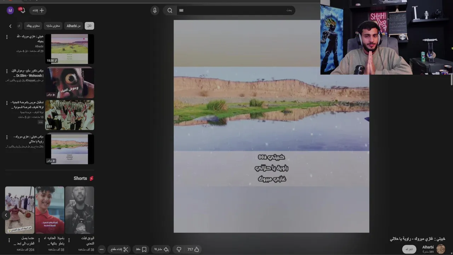The width and height of the screenshot is (453, 255).
Task: Like the video with 717 likes
Action: coord(193,249)
